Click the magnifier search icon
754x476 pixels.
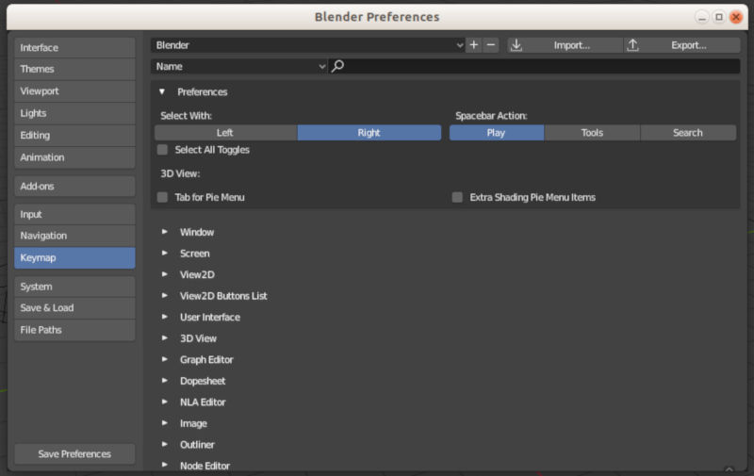337,66
